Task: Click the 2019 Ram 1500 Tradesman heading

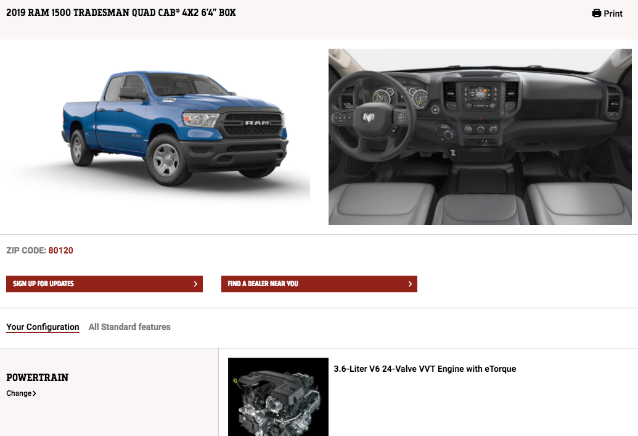Action: pos(121,12)
